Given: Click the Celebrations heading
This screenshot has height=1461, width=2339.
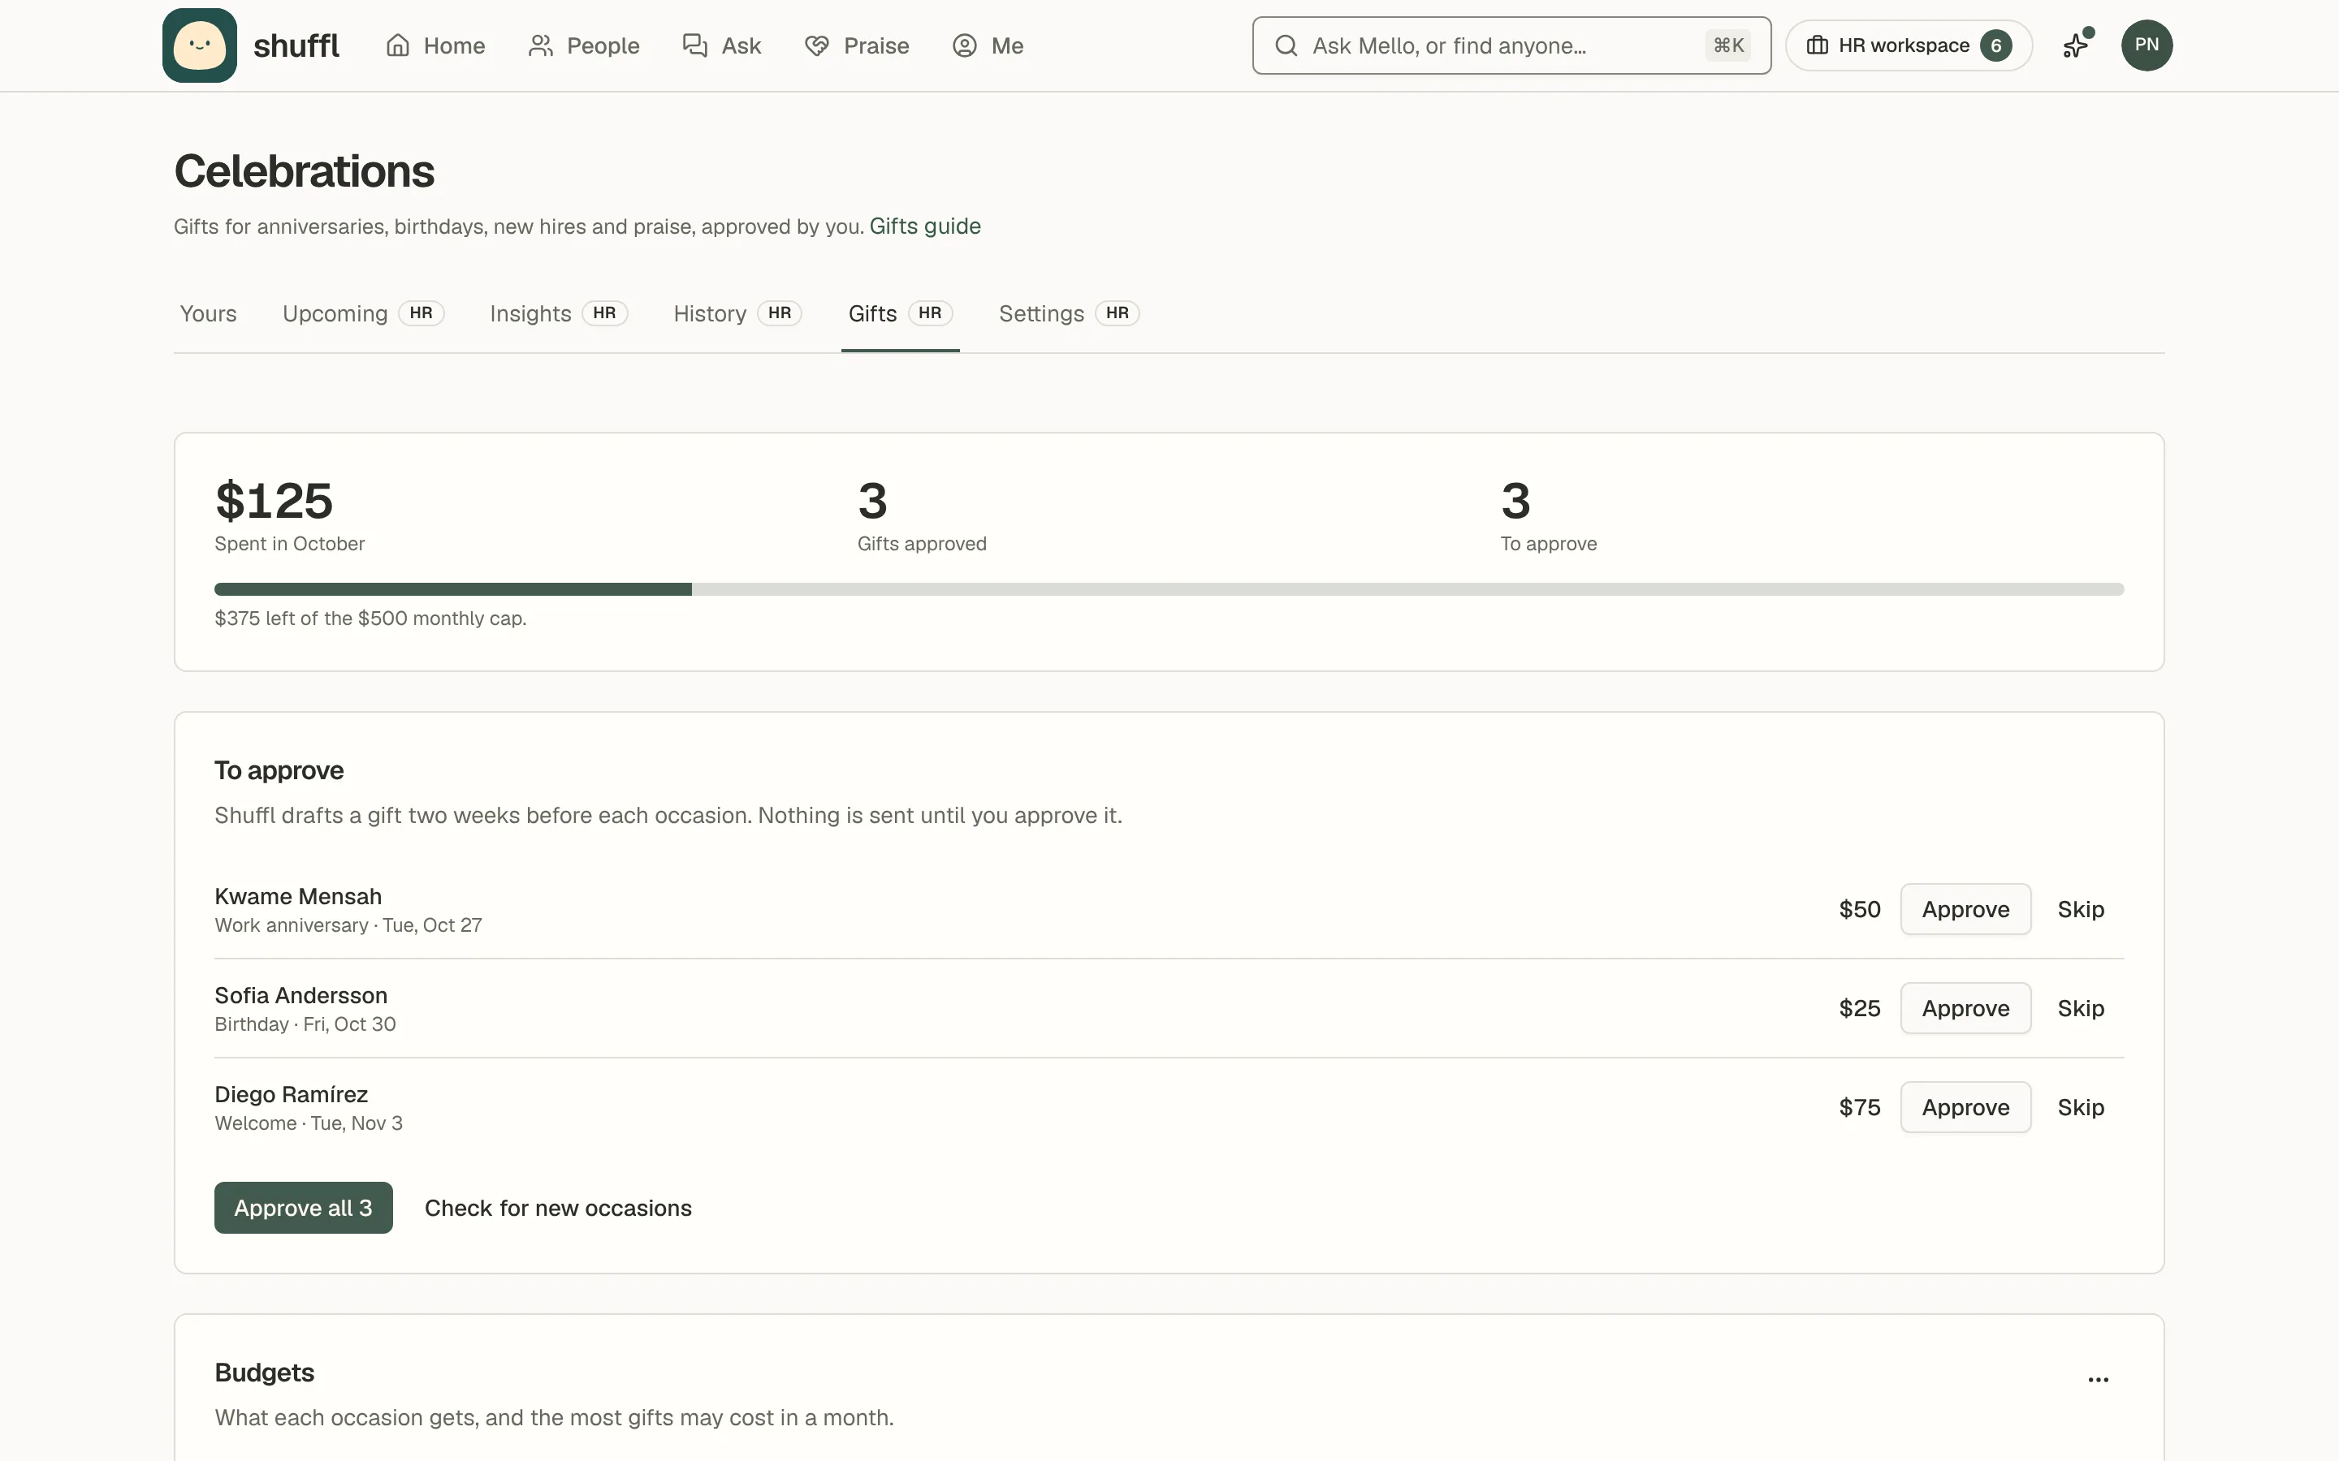Looking at the screenshot, I should click(x=304, y=171).
